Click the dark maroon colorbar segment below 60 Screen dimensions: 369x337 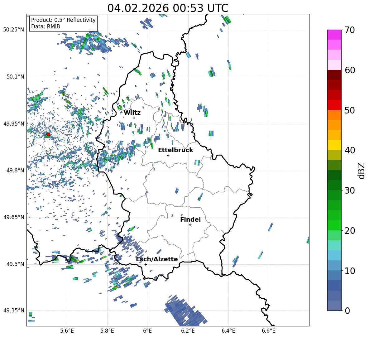[334, 75]
